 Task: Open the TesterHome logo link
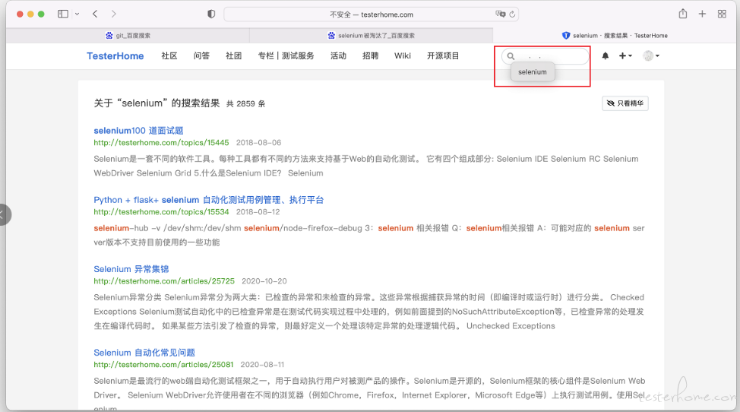coord(115,55)
